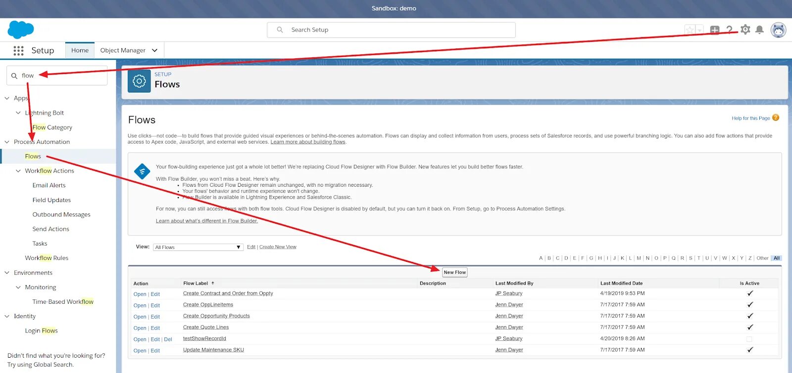Filter the list by Other
The width and height of the screenshot is (792, 373).
762,258
